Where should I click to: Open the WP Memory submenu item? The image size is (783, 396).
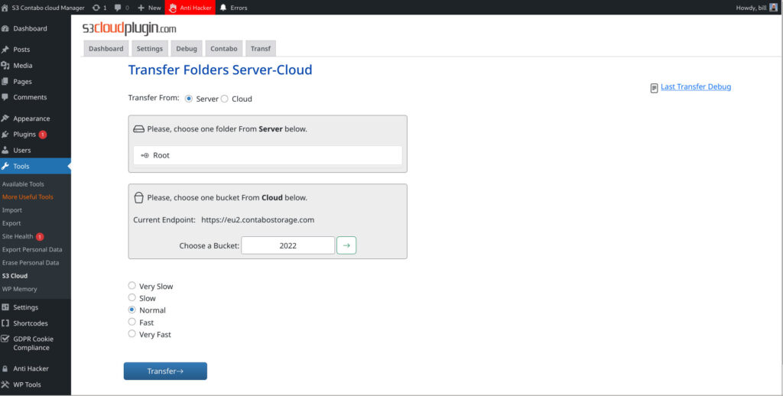(19, 289)
